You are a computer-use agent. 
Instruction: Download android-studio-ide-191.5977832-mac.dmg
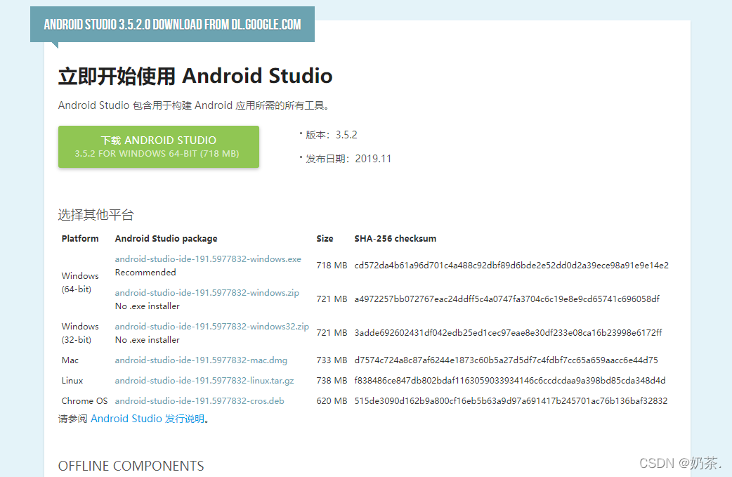click(x=201, y=360)
